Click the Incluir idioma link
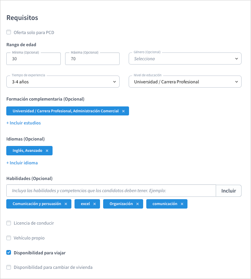 (x=22, y=163)
